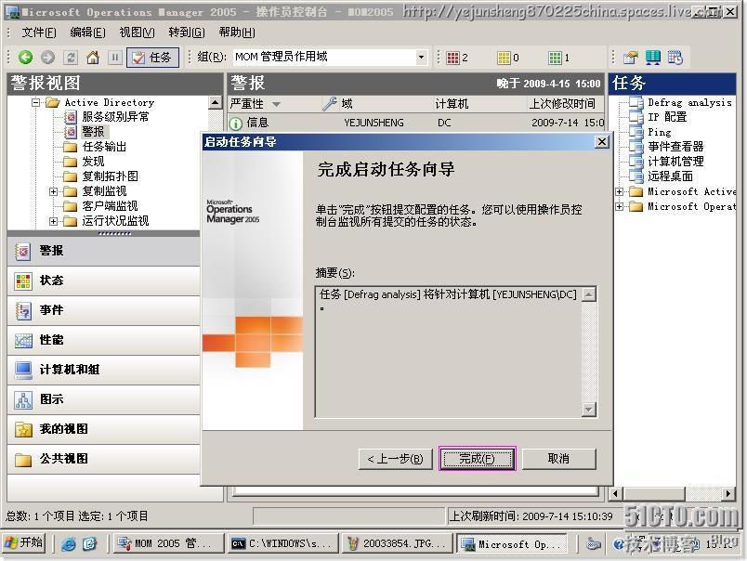Click the 取消 cancel button
The width and height of the screenshot is (747, 561).
pos(558,459)
